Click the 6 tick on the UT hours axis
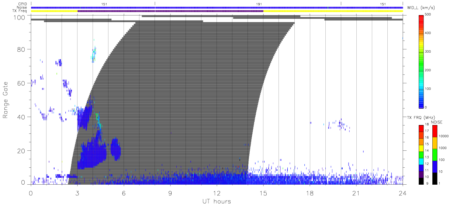453x209 pixels. (124, 193)
